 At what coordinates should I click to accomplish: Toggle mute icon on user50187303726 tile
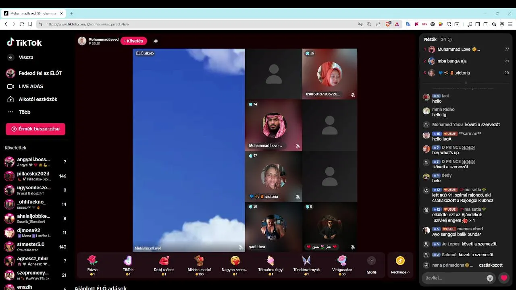(x=353, y=95)
